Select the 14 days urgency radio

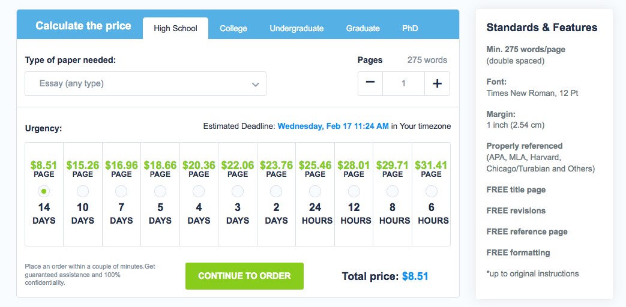44,191
